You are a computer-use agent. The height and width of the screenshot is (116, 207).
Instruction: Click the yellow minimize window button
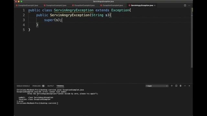tap(19, 1)
